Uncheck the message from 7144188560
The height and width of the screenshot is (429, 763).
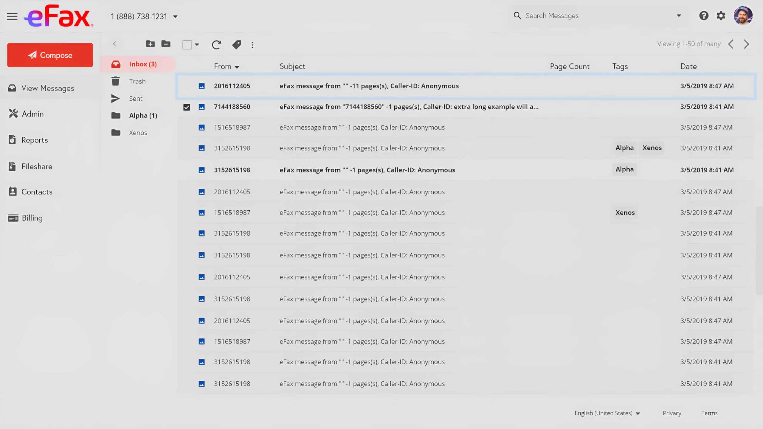pyautogui.click(x=187, y=107)
